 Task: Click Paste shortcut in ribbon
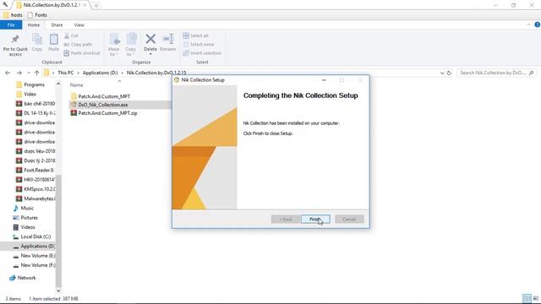(x=82, y=53)
